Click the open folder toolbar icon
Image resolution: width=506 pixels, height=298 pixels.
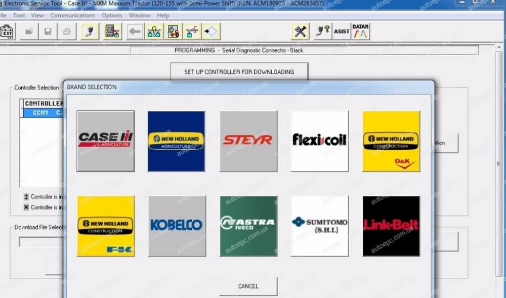coord(29,31)
